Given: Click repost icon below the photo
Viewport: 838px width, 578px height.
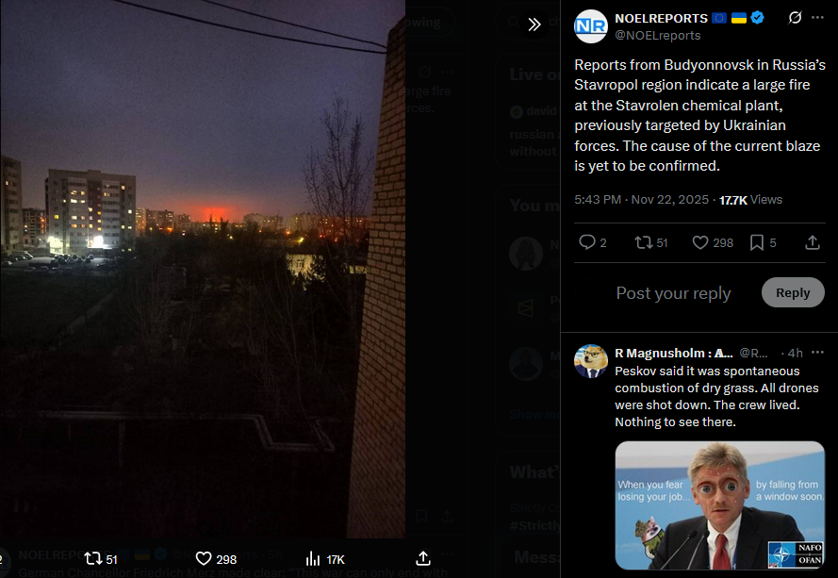Looking at the screenshot, I should [x=93, y=559].
